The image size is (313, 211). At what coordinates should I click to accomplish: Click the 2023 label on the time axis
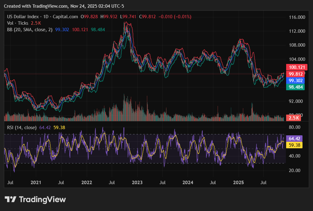137,183
